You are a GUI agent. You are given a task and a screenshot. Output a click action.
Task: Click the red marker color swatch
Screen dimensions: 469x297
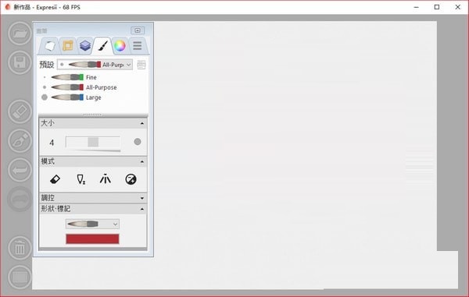click(x=92, y=239)
